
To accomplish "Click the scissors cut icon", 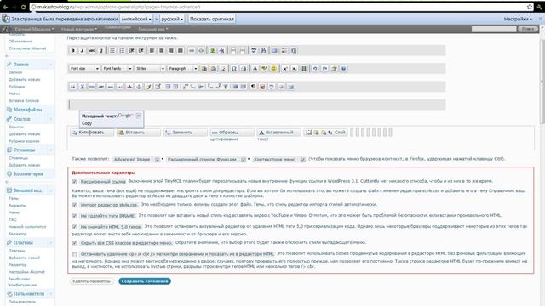I will (x=83, y=87).
